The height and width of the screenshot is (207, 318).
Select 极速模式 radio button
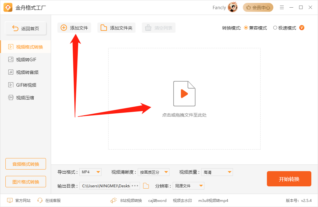click(x=275, y=28)
